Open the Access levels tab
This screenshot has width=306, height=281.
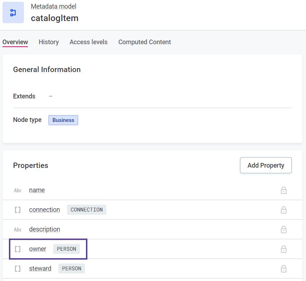[x=88, y=42]
